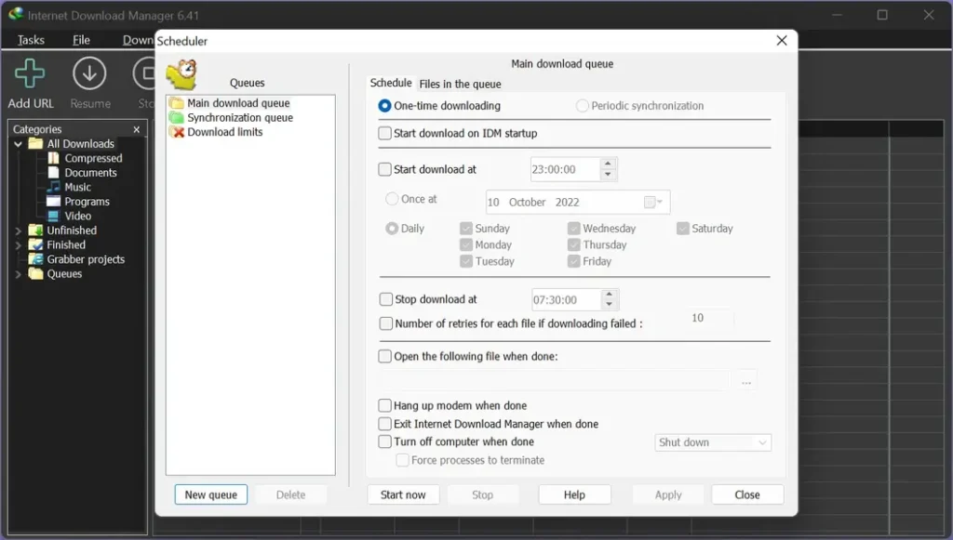
Task: Enable Start download on IDM startup
Action: (384, 133)
